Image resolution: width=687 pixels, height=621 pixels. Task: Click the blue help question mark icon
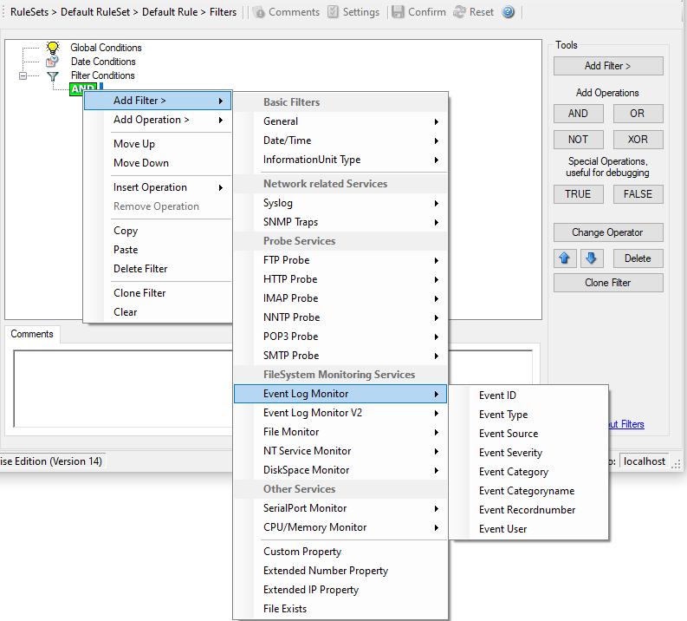tap(509, 12)
